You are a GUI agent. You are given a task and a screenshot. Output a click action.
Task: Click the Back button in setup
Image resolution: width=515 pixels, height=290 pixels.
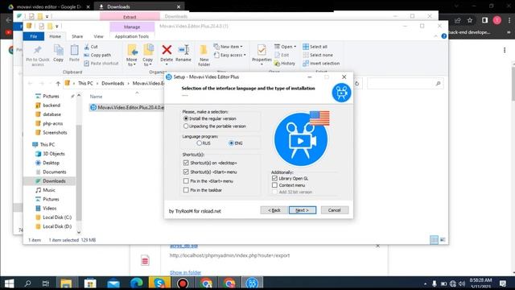(274, 210)
